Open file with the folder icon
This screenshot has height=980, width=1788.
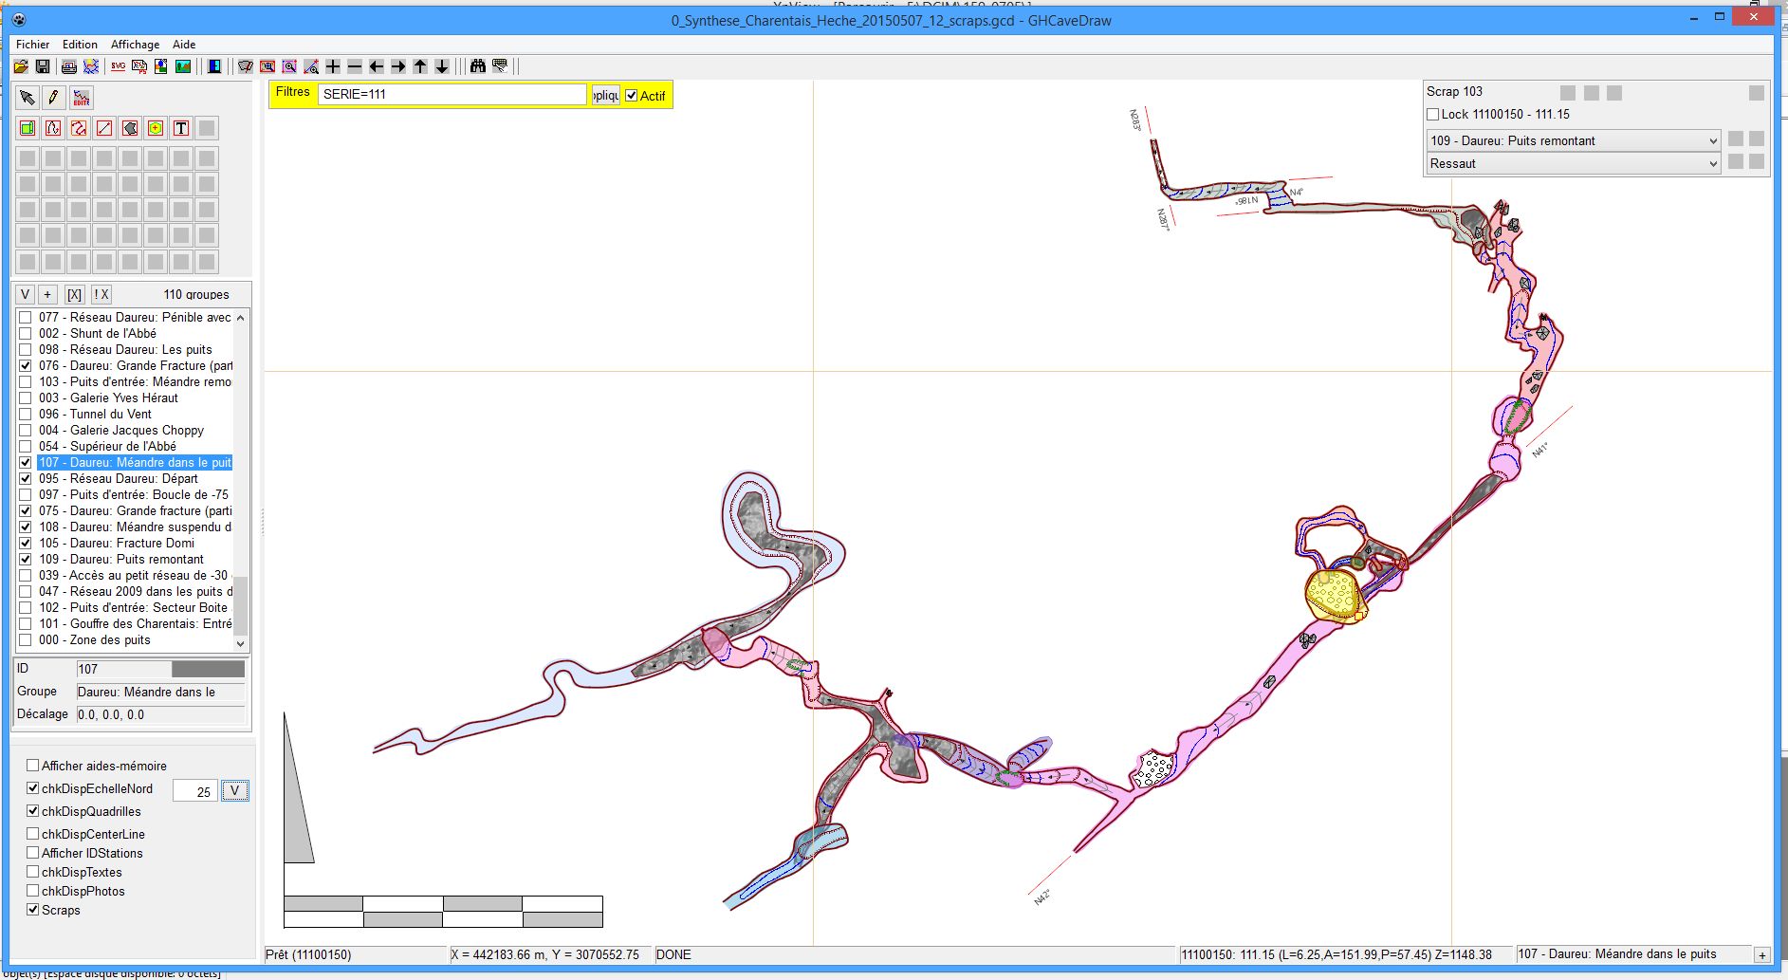pos(21,66)
